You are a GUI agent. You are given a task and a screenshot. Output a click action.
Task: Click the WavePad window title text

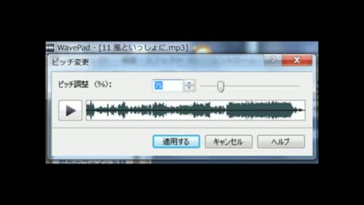pyautogui.click(x=122, y=48)
